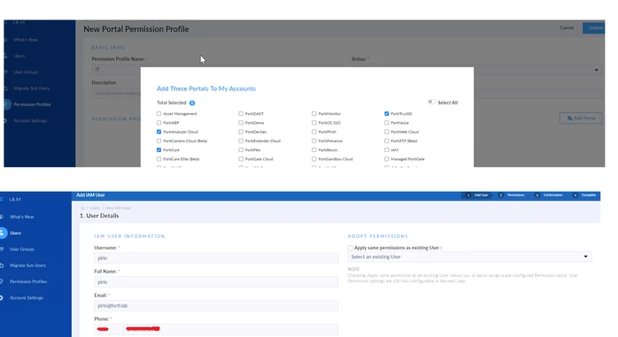618x337 pixels.
Task: Open What's New in Add IAM User sidebar
Action: pos(21,217)
